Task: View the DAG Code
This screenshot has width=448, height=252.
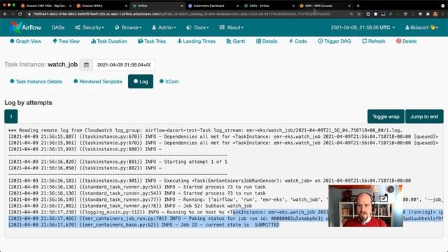Action: pyautogui.click(x=297, y=41)
